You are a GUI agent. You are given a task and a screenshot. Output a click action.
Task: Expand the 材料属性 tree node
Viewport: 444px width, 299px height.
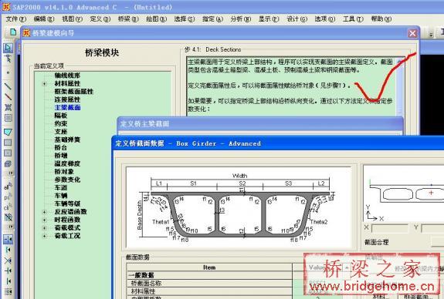click(45, 84)
